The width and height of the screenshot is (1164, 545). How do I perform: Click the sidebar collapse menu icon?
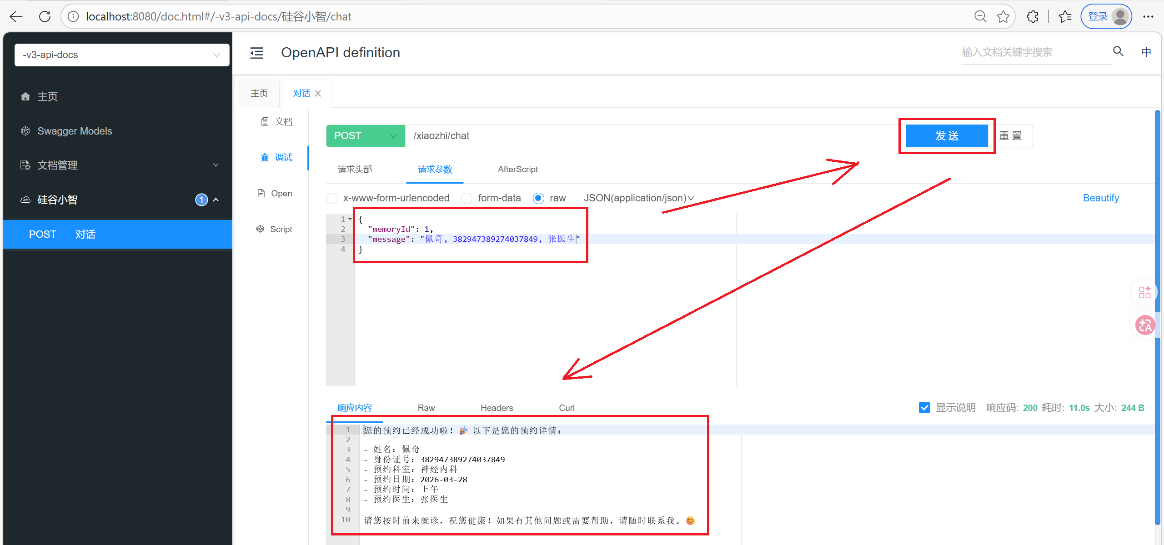click(x=256, y=53)
